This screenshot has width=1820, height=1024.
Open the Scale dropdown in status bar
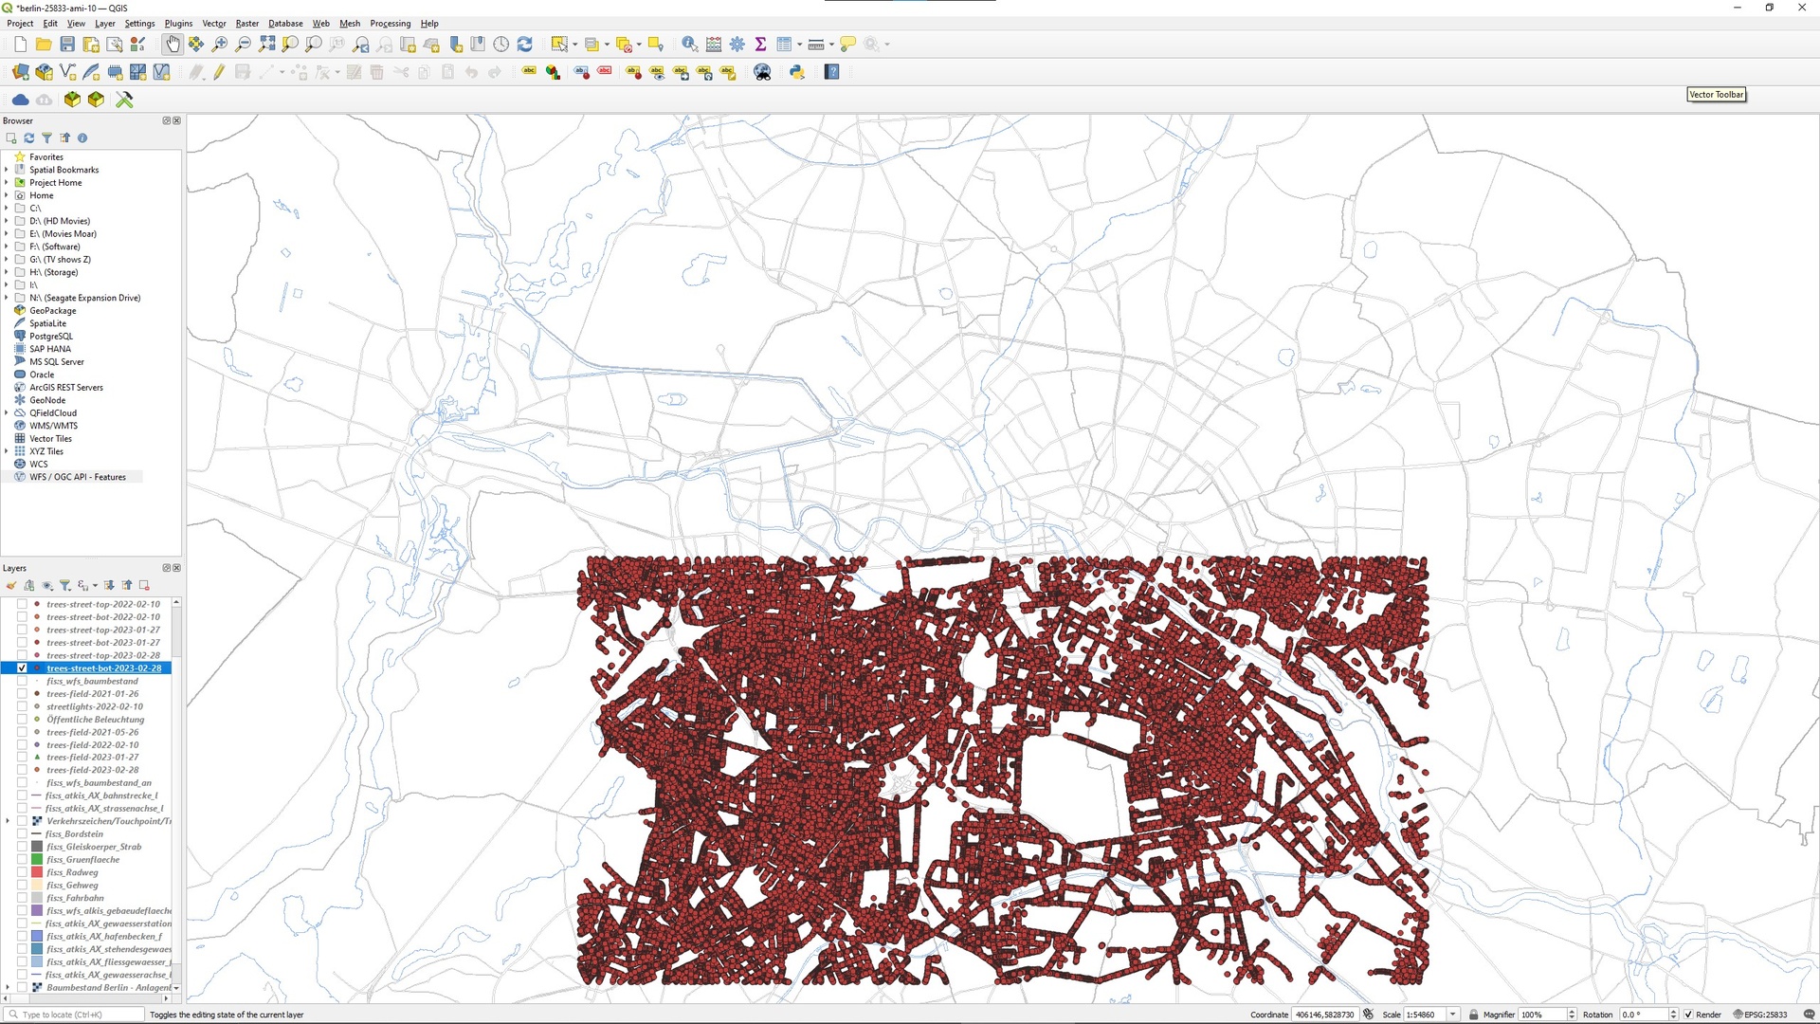pos(1452,1015)
